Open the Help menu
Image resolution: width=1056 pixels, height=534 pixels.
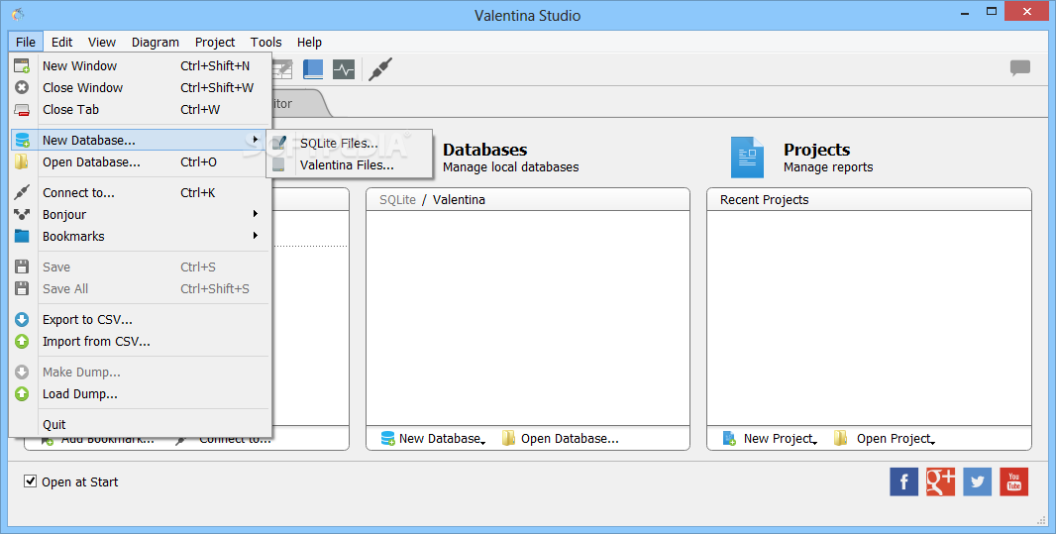pos(309,42)
